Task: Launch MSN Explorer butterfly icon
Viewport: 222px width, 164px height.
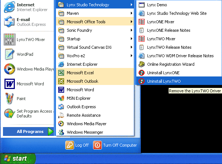Action: [61, 98]
